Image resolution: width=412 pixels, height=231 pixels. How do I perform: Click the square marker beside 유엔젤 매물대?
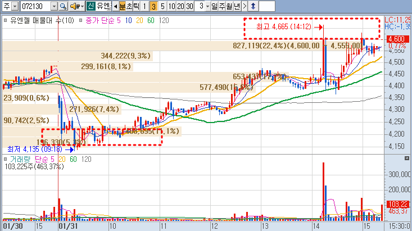click(x=5, y=20)
